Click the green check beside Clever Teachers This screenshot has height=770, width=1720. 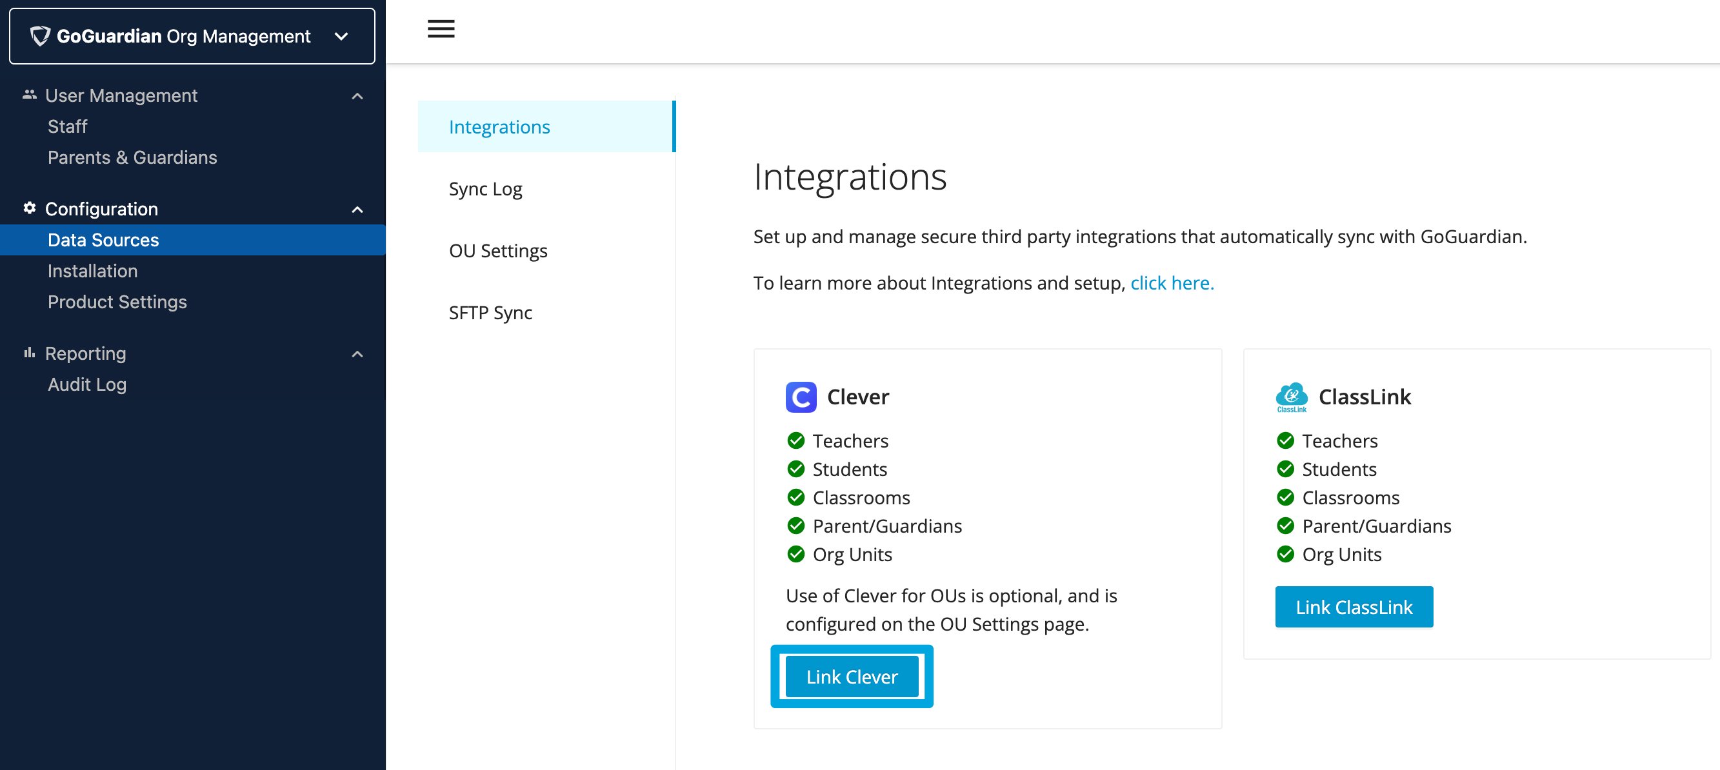coord(796,440)
